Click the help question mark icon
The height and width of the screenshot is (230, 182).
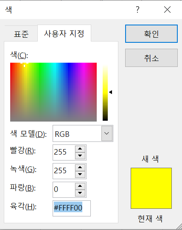pyautogui.click(x=137, y=10)
